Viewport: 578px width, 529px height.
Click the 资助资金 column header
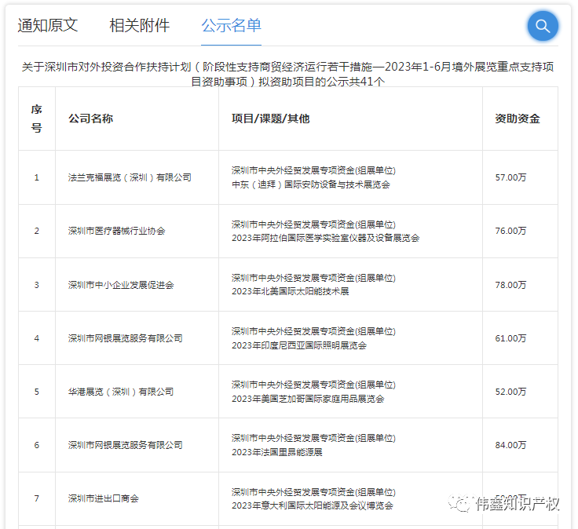click(518, 119)
